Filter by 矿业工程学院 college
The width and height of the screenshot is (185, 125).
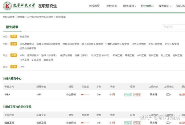(172, 44)
